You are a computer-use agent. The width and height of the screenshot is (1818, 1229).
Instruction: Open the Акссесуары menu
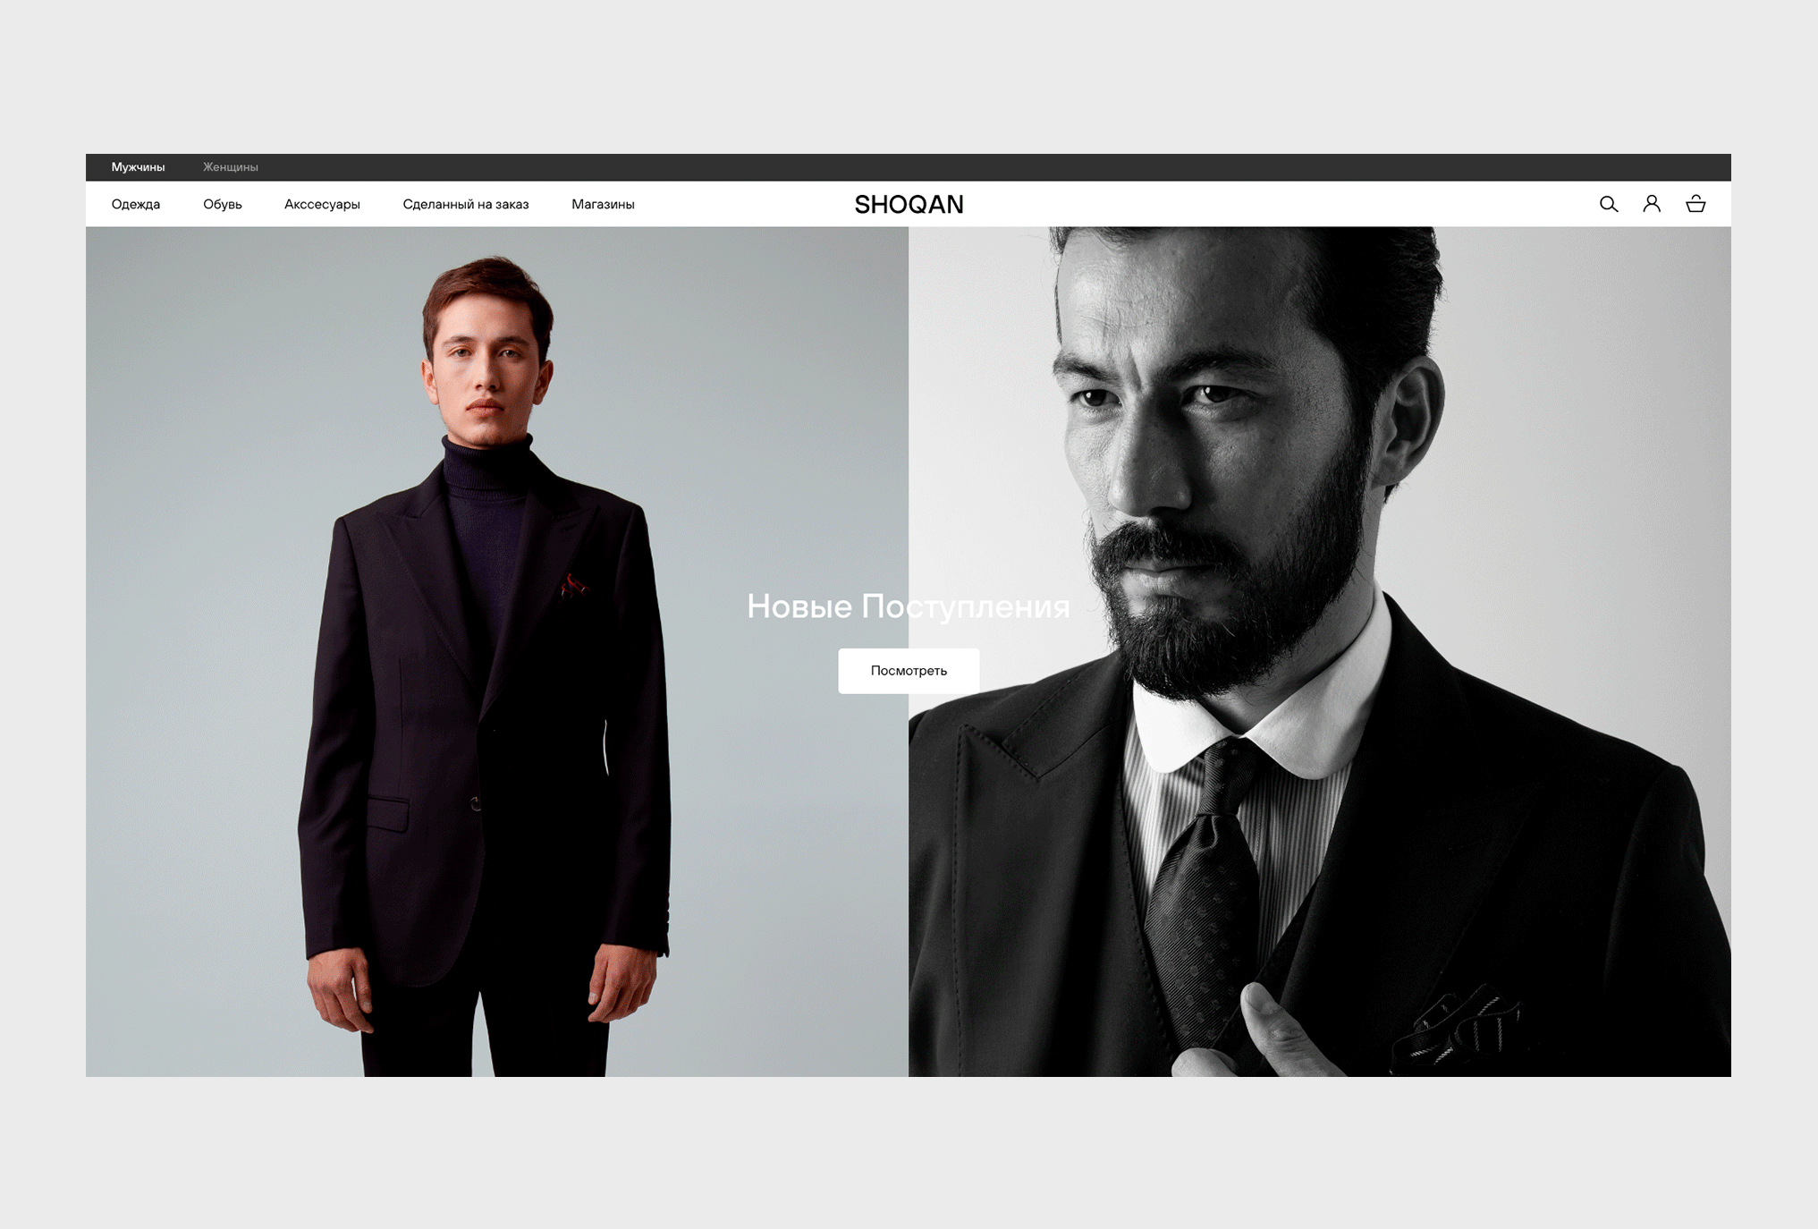[322, 205]
